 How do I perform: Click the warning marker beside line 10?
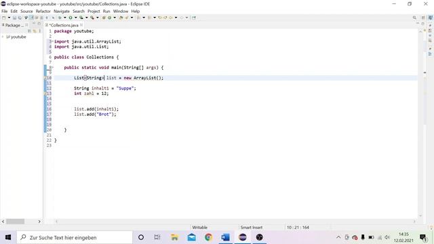45,78
